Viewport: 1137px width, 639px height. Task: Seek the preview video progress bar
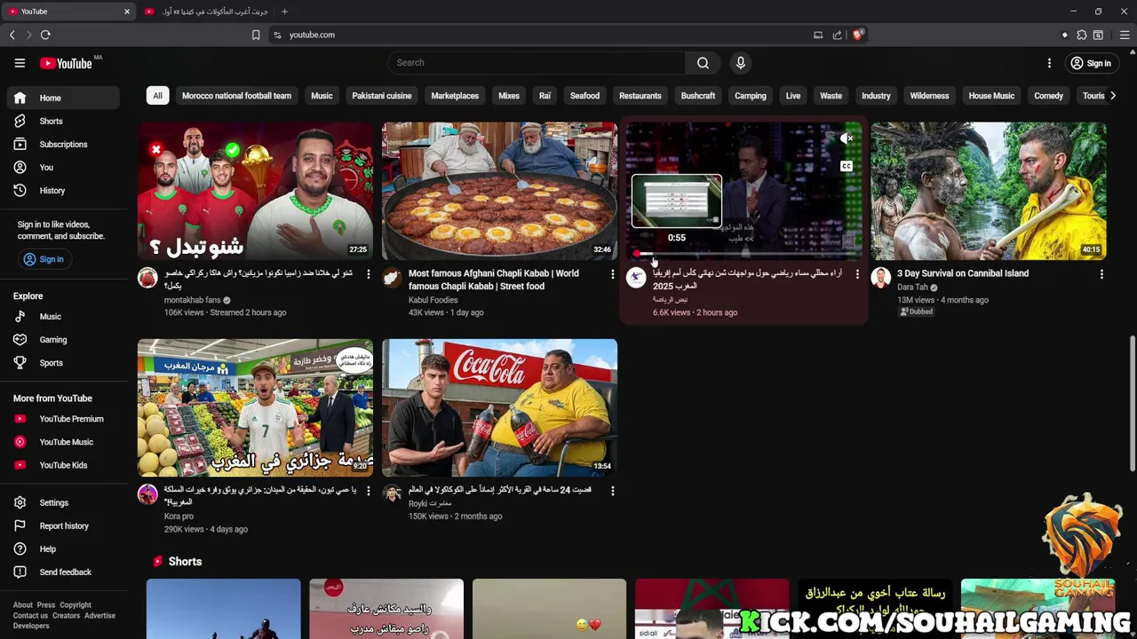coord(743,255)
